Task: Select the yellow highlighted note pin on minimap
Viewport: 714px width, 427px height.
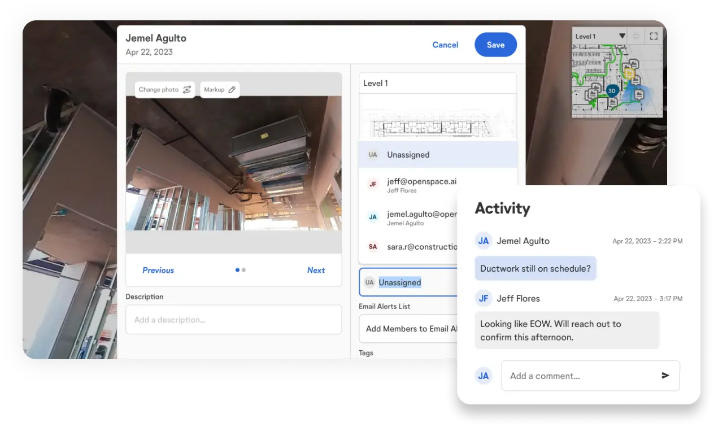Action: [x=629, y=73]
